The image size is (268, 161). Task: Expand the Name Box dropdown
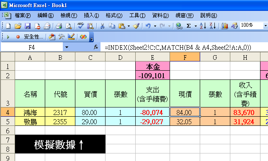pos(67,47)
